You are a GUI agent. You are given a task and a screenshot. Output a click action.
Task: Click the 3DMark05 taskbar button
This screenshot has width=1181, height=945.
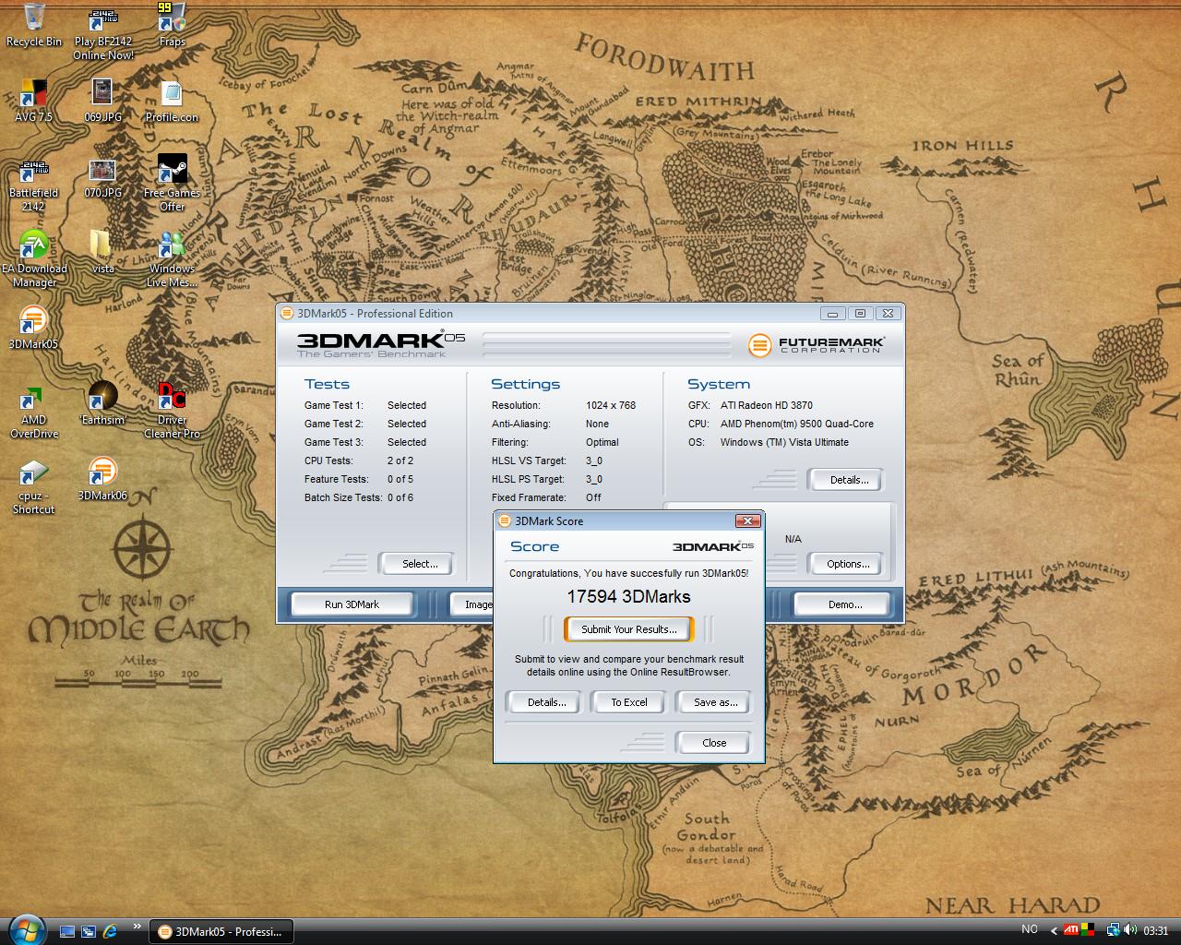point(221,931)
